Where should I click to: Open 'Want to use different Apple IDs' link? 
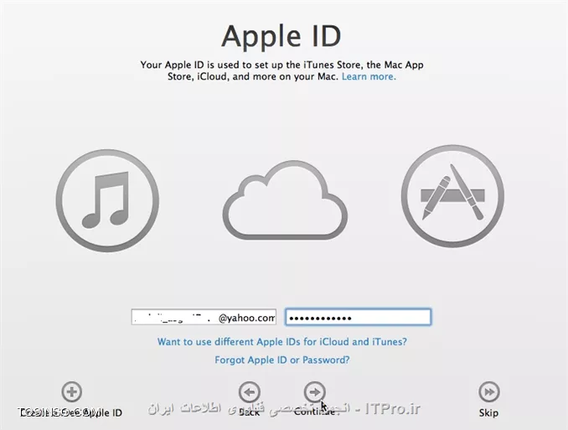point(282,342)
